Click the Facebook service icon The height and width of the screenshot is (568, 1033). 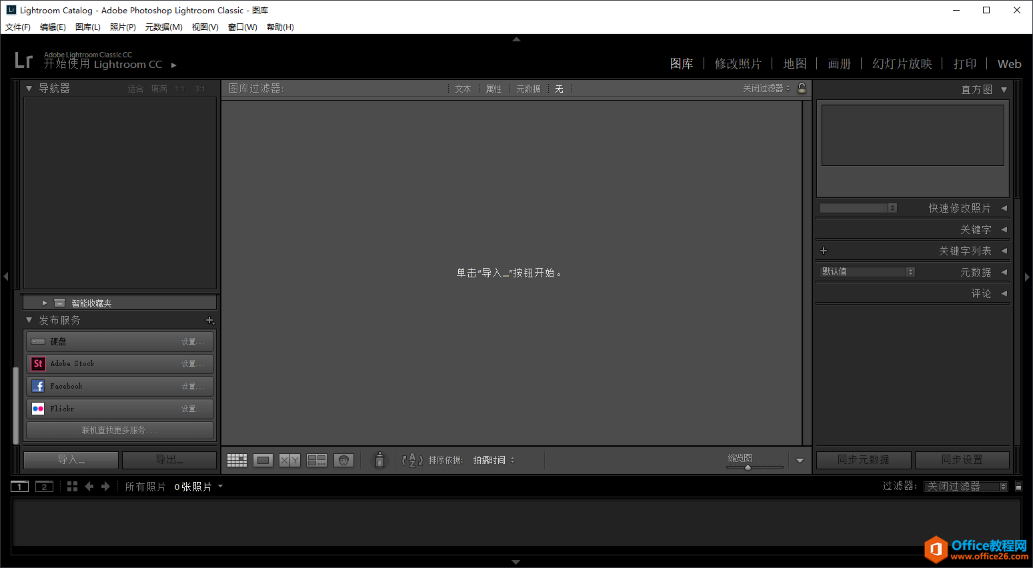(x=38, y=386)
